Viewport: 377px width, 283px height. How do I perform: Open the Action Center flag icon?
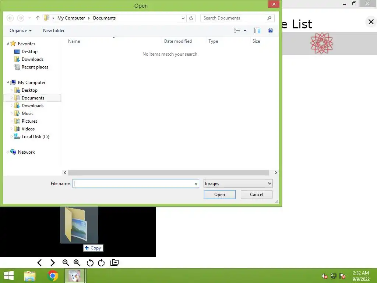pos(342,276)
